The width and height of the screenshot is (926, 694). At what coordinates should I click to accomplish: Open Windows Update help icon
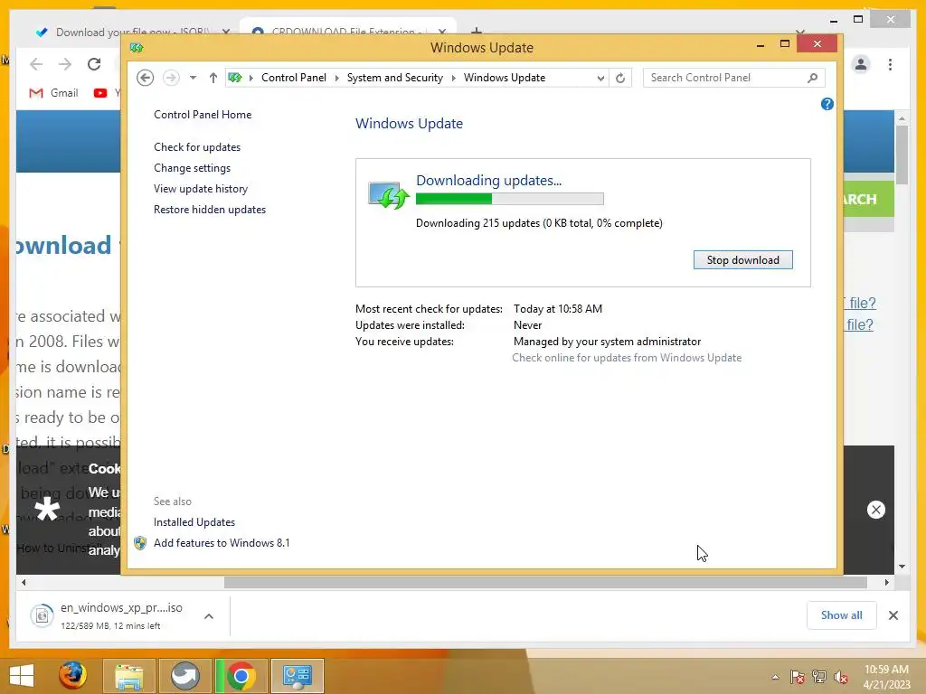pyautogui.click(x=827, y=105)
